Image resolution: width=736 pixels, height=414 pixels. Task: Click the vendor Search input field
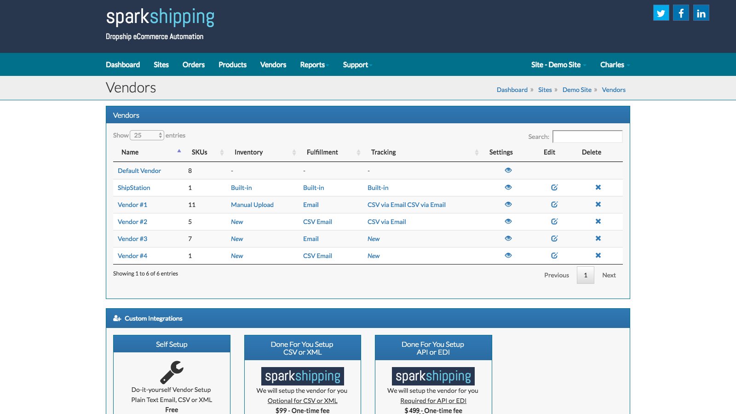click(587, 137)
